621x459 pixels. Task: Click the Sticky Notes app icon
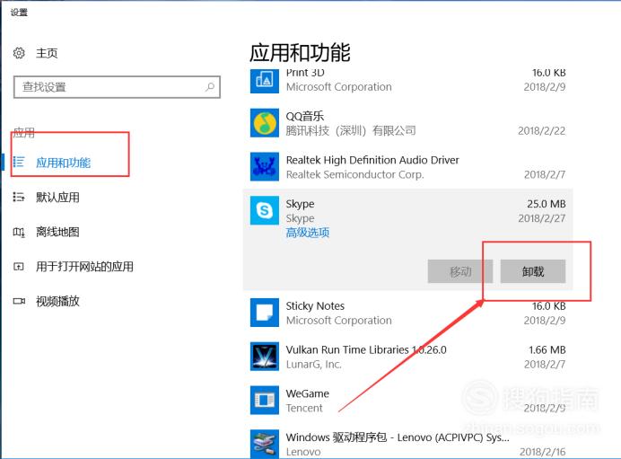tap(265, 313)
